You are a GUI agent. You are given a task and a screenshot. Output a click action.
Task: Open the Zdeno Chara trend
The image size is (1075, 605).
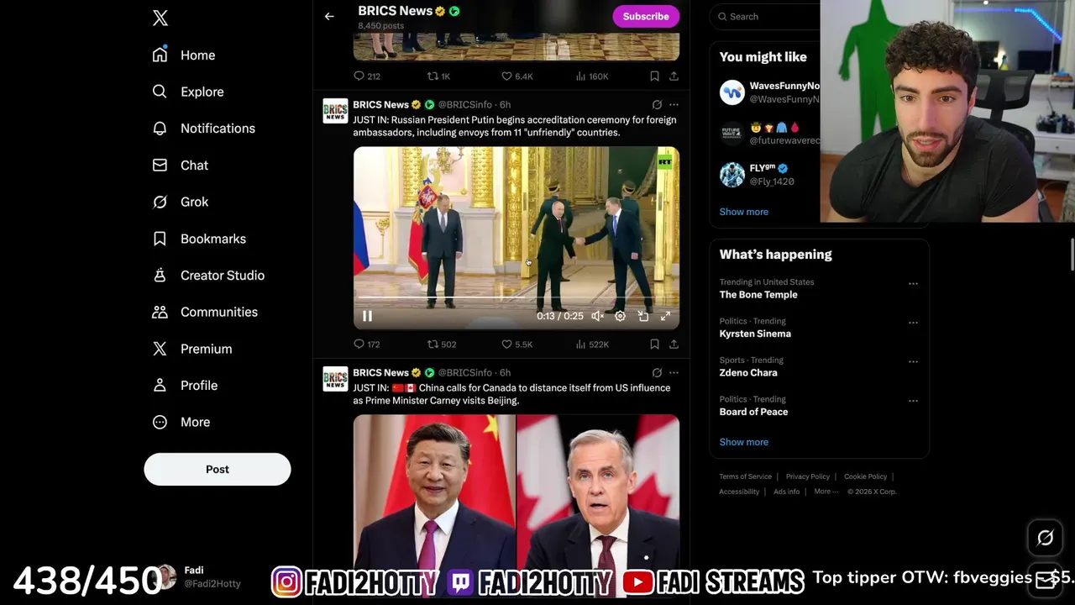click(x=748, y=372)
